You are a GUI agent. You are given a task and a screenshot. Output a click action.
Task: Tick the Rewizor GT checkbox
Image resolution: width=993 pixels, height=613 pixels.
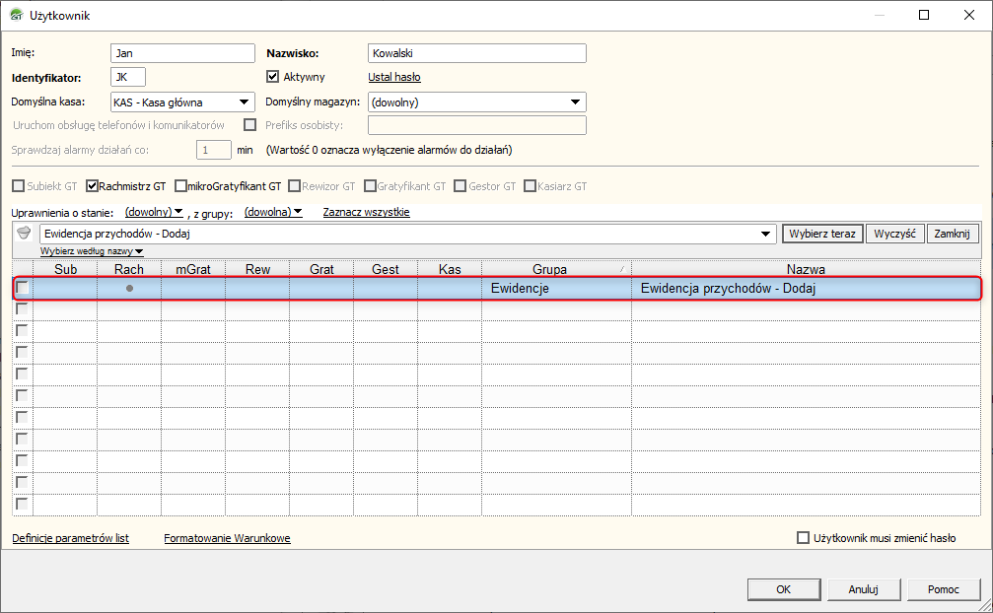pyautogui.click(x=294, y=186)
